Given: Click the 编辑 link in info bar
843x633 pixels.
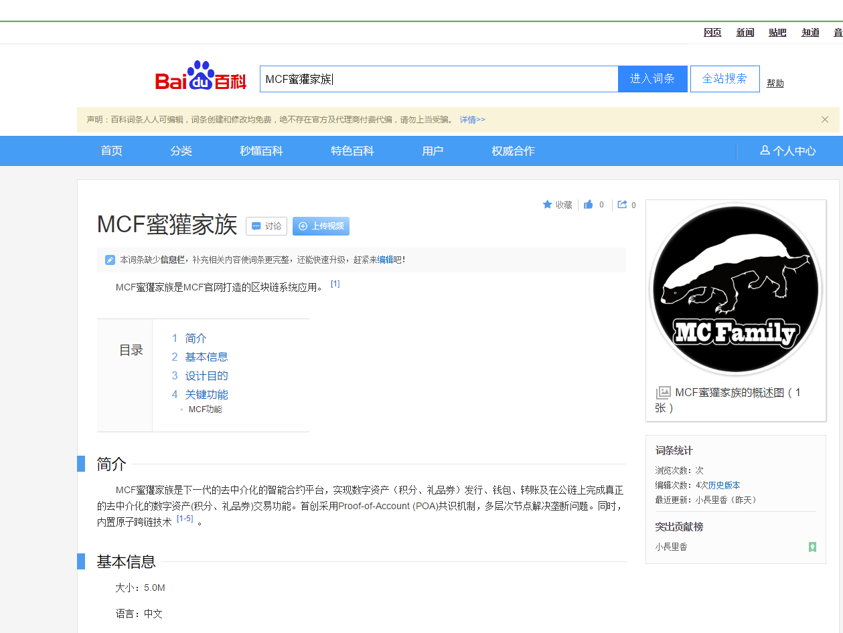Looking at the screenshot, I should [x=385, y=260].
